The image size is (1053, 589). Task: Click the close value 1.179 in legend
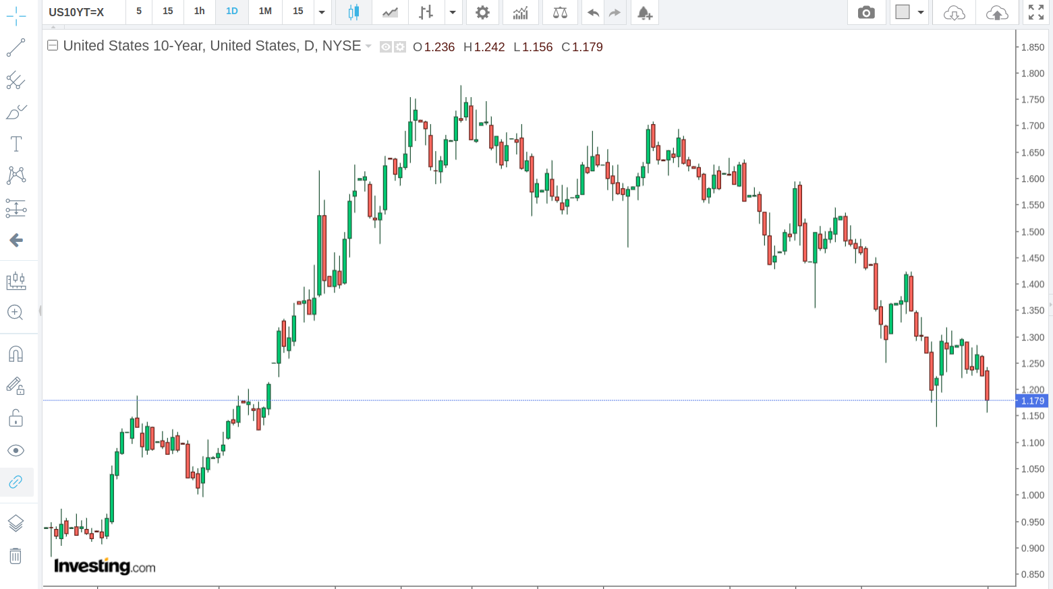(x=587, y=46)
